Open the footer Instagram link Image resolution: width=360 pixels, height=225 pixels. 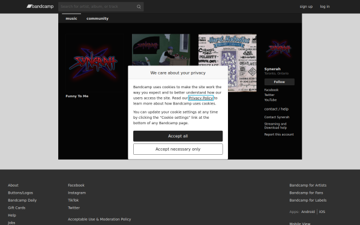[77, 193]
